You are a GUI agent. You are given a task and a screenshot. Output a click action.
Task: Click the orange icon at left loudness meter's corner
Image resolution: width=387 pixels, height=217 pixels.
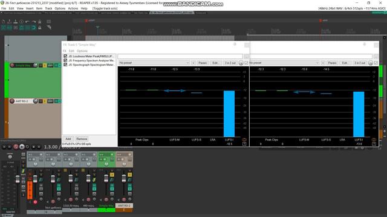pyautogui.click(x=244, y=140)
